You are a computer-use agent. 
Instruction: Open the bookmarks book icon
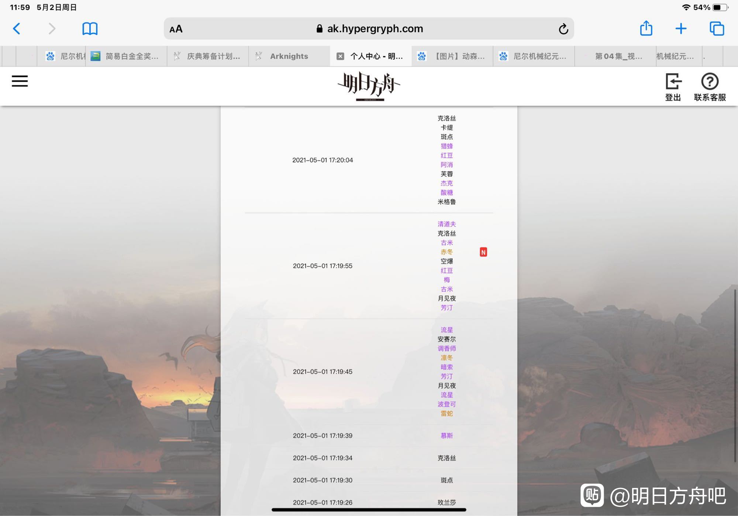point(90,28)
